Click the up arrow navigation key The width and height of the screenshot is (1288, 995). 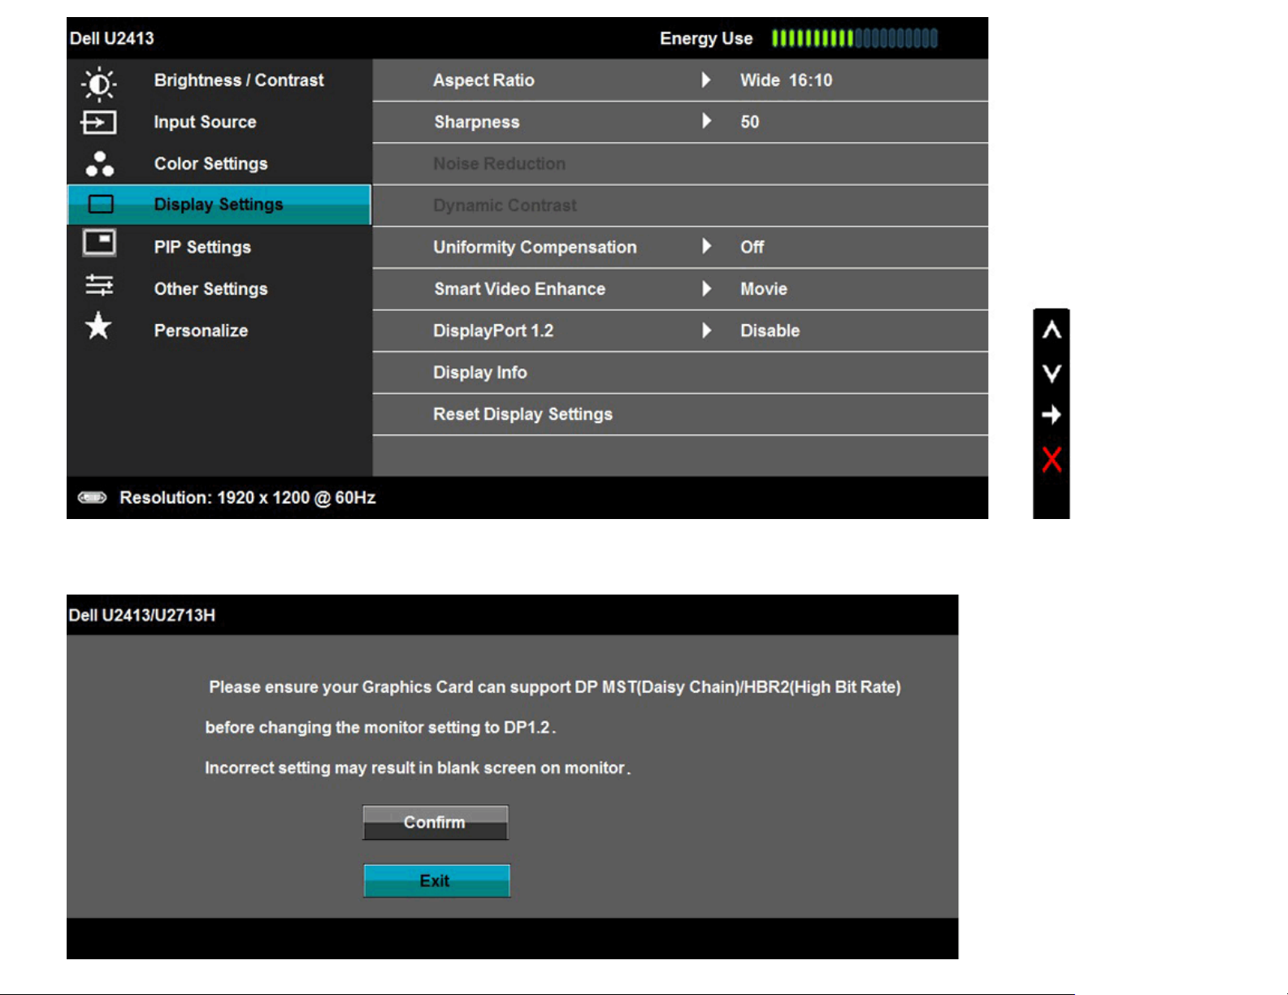point(1052,330)
